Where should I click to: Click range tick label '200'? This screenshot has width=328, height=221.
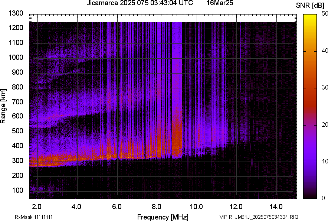click(x=17, y=176)
